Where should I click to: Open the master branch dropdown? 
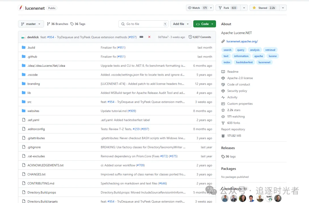[x=31, y=24]
